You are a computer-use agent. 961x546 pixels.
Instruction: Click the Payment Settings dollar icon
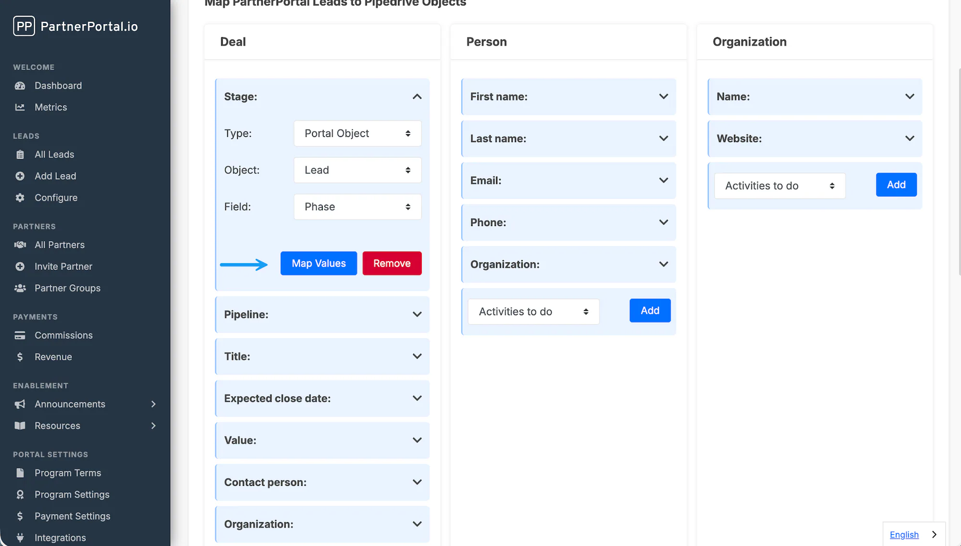pyautogui.click(x=20, y=516)
